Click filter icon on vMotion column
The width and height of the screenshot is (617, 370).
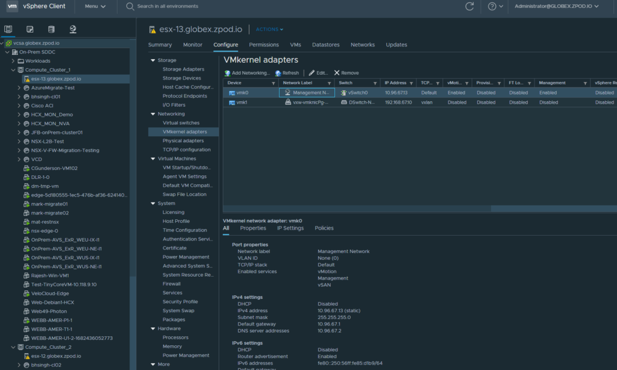(467, 83)
